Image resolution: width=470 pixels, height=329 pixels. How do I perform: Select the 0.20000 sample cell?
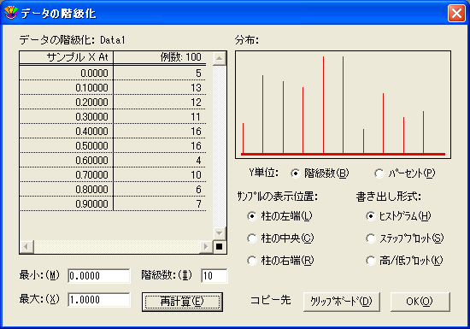pos(67,103)
